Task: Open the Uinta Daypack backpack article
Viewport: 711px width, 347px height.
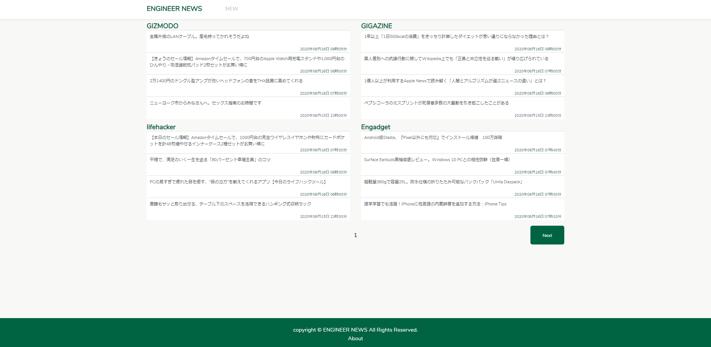Action: [443, 182]
